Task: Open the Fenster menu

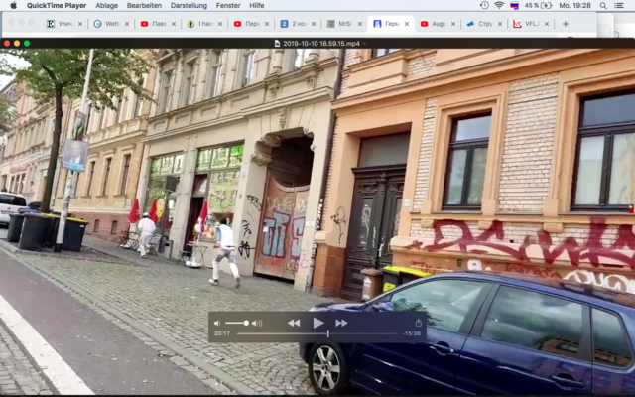Action: [228, 5]
